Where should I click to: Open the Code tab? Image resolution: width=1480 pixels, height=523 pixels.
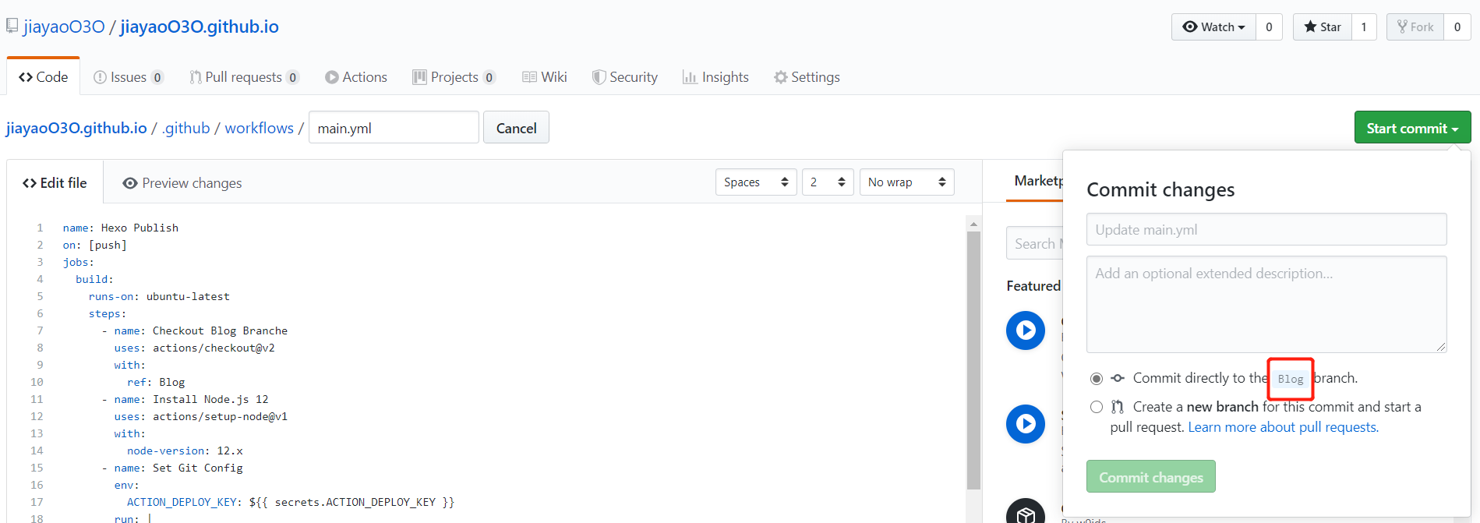(44, 77)
